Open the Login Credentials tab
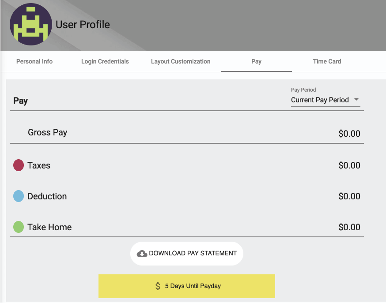The image size is (386, 303). click(105, 61)
